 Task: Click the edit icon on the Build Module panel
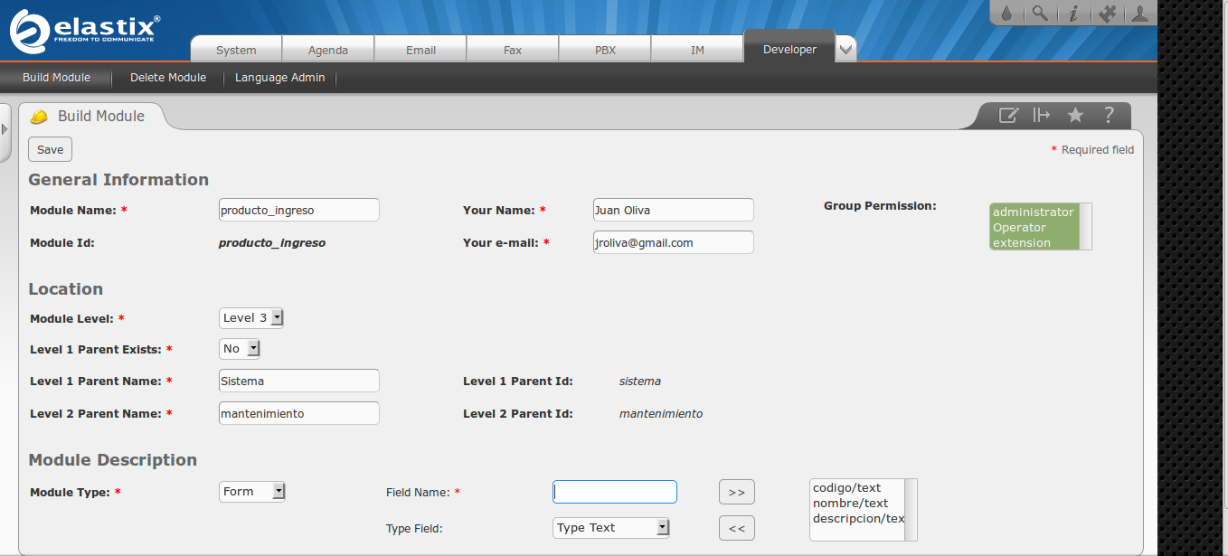[x=1008, y=116]
